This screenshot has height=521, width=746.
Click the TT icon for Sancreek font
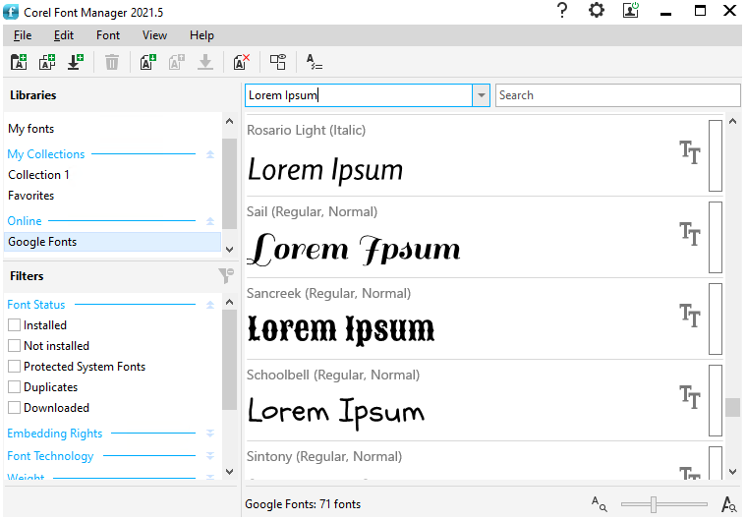tap(690, 316)
